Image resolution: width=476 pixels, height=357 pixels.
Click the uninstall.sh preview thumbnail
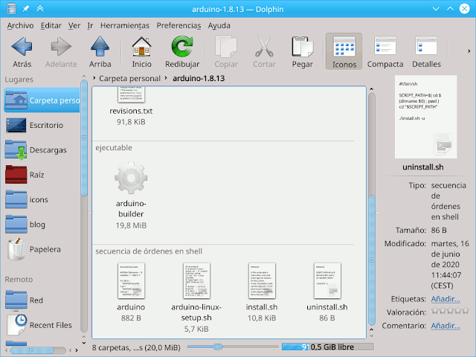point(425,117)
